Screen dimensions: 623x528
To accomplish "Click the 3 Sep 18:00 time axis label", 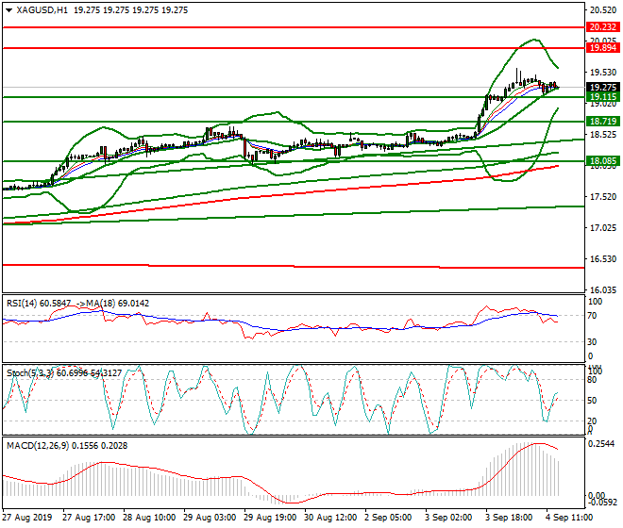I will [509, 518].
